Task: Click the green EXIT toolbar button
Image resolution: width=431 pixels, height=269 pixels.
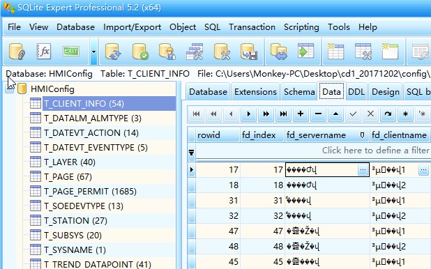Action: tap(71, 51)
